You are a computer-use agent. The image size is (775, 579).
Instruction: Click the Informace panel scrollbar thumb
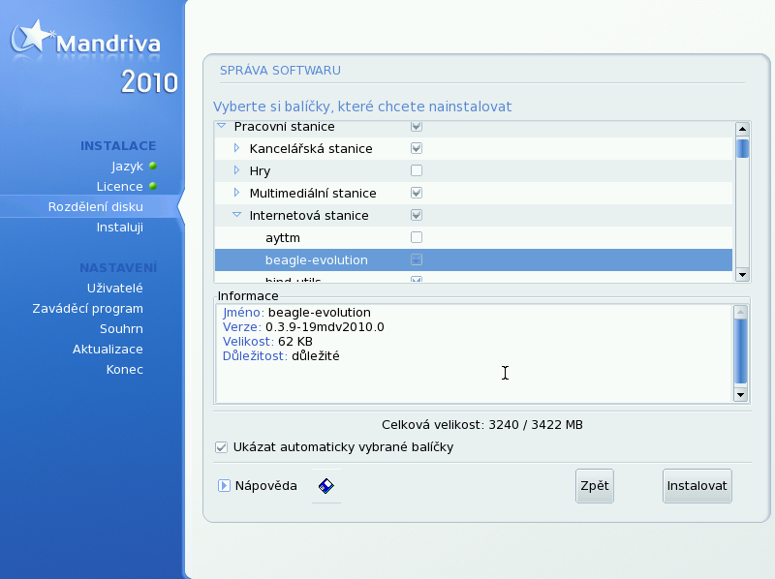tap(740, 350)
